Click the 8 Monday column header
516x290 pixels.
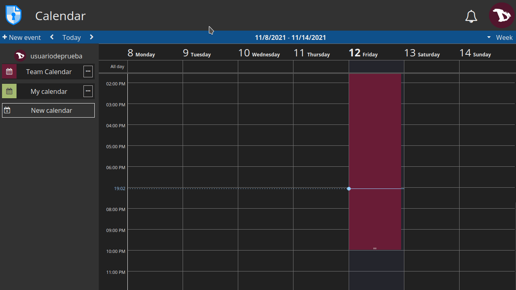pos(141,53)
